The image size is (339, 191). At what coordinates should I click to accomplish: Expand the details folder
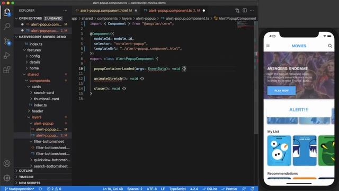pos(34,62)
